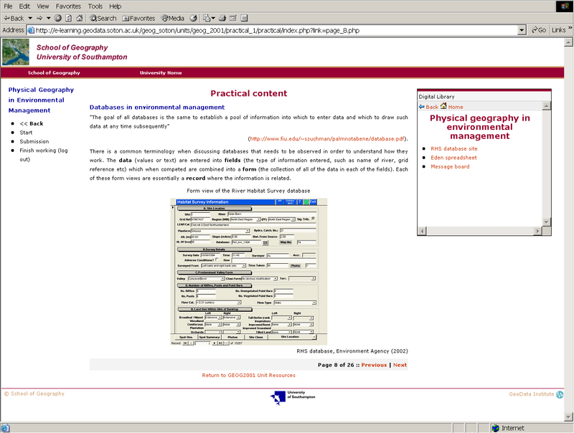Click the Digital Library scroll down arrow
574x433 pixels.
coord(546,222)
